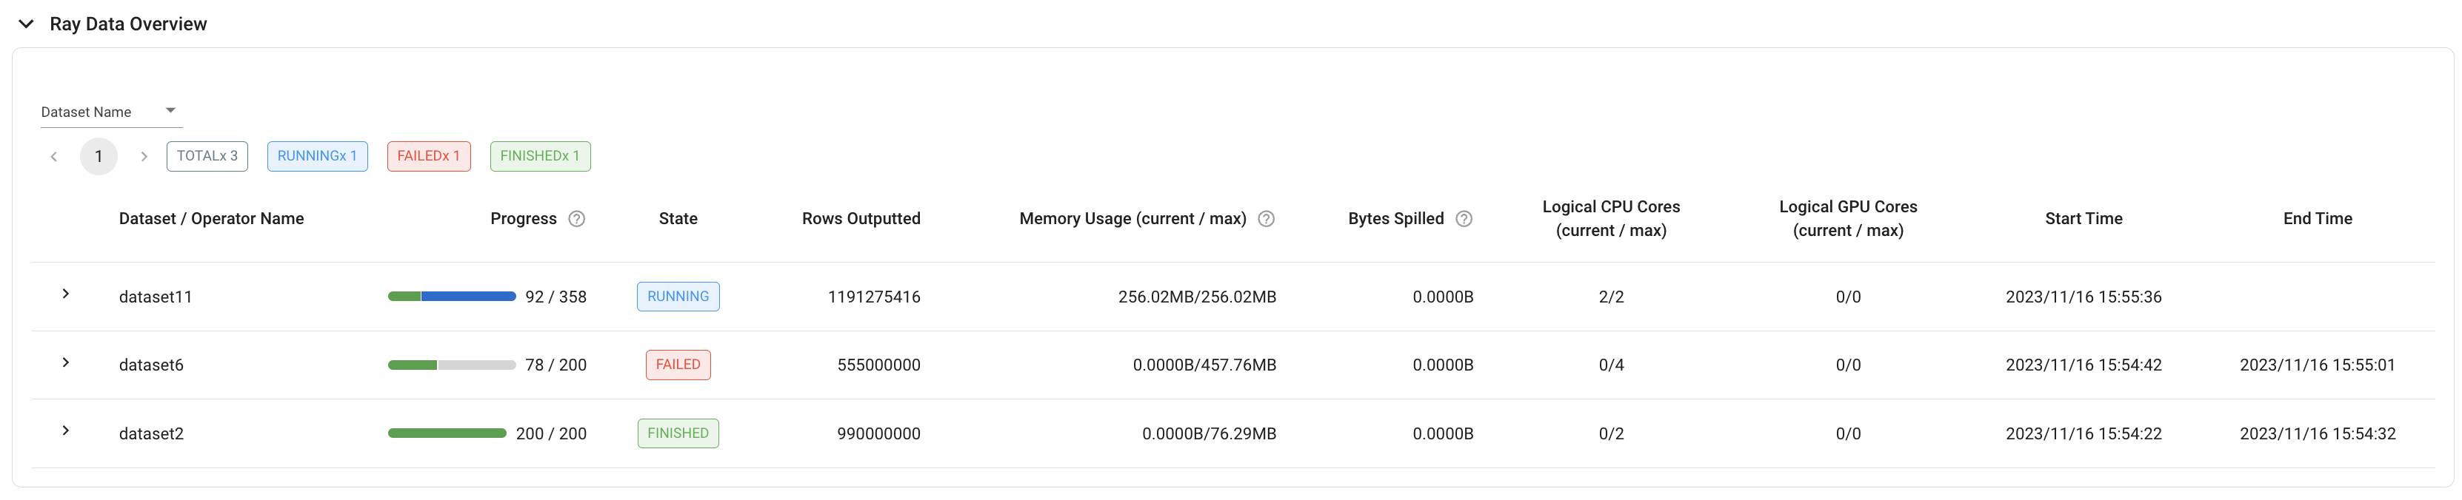Collapse the Ray Data Overview section

(25, 23)
